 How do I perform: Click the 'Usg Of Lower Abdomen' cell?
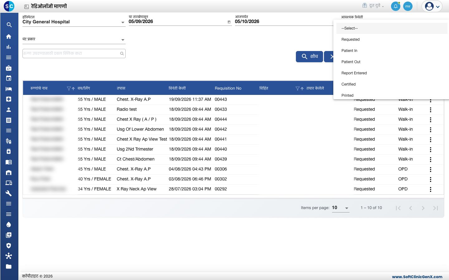pyautogui.click(x=140, y=129)
